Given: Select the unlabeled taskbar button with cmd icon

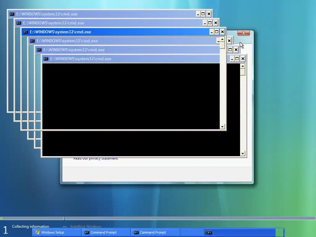Looking at the screenshot, I should pyautogui.click(x=239, y=233).
